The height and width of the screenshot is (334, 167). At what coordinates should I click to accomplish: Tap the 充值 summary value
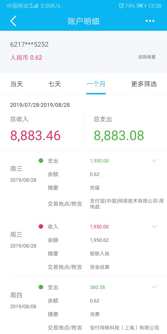click(x=95, y=188)
